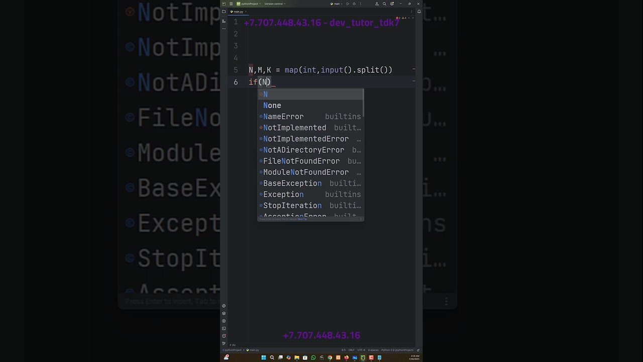Change 4 spaces indent setting
This screenshot has height=362, width=643.
click(373, 350)
